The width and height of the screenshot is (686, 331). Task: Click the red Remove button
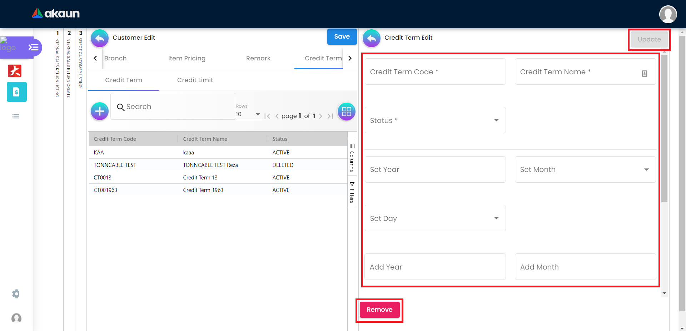pyautogui.click(x=379, y=310)
